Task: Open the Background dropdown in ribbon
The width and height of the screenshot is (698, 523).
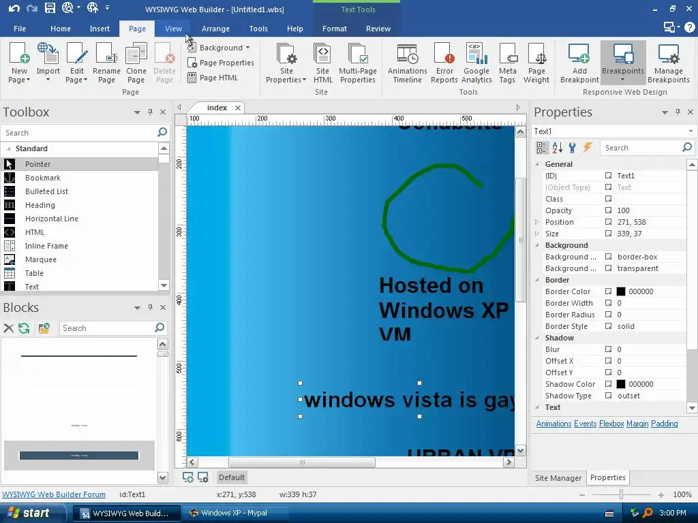Action: (219, 48)
